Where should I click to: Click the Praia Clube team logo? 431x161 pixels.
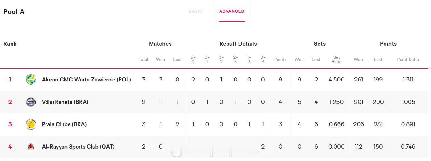(x=31, y=124)
